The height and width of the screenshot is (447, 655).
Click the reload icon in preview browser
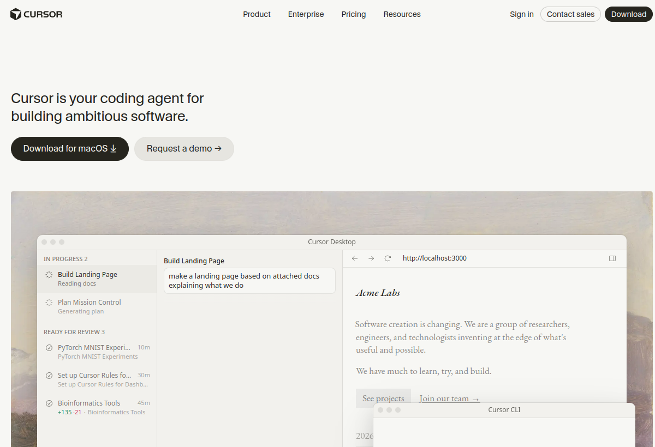(x=388, y=258)
